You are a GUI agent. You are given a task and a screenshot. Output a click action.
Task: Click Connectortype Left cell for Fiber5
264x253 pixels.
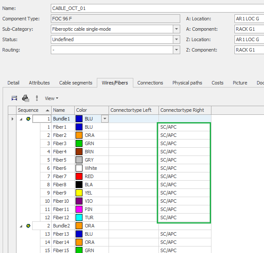[134, 160]
